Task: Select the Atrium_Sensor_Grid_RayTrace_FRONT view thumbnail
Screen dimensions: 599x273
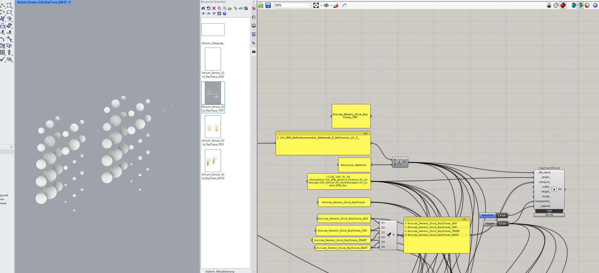Action: [x=213, y=127]
